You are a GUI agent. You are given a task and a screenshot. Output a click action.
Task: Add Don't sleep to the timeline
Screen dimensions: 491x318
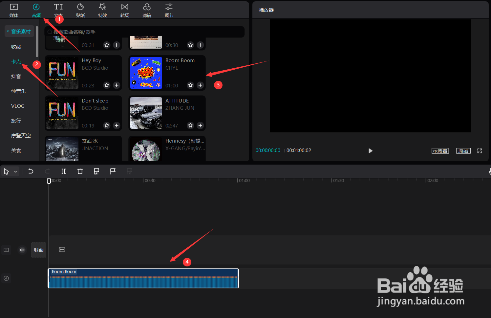coord(117,125)
